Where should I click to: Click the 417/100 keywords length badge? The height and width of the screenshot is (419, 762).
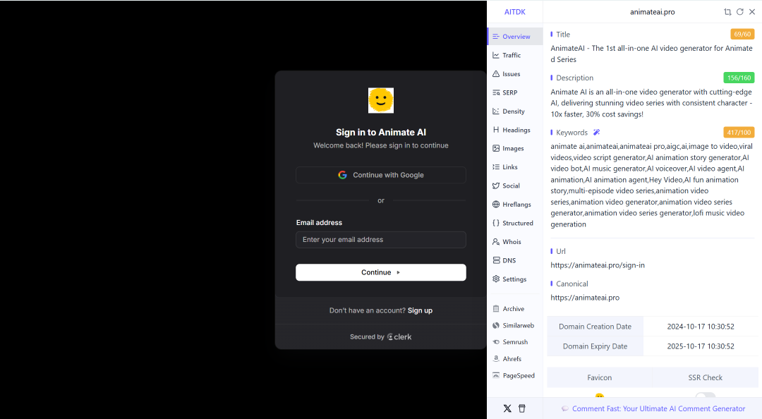[739, 132]
